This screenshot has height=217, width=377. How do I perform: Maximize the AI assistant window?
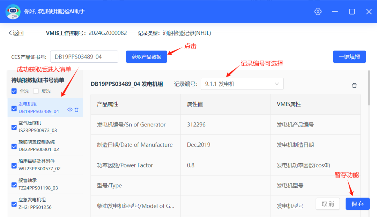[352, 11]
